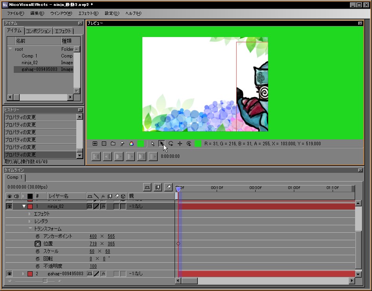This screenshot has height=291, width=372.
Task: Click the fx column header icon
Action: pyautogui.click(x=103, y=196)
